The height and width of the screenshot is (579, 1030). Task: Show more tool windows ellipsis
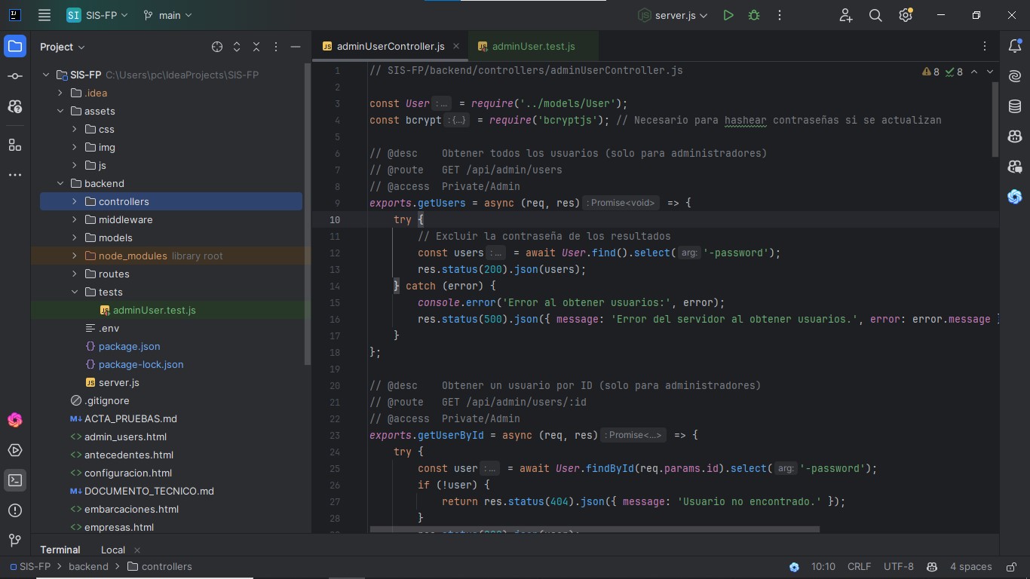click(x=15, y=174)
